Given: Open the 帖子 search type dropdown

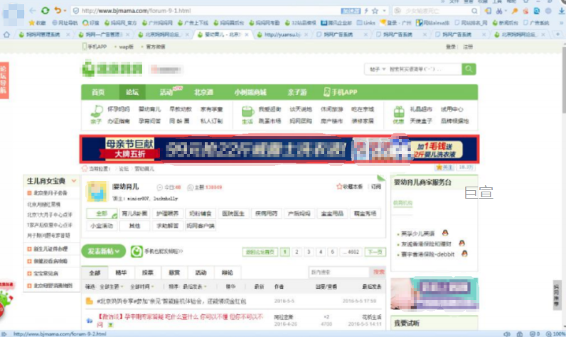Looking at the screenshot, I should (x=377, y=69).
